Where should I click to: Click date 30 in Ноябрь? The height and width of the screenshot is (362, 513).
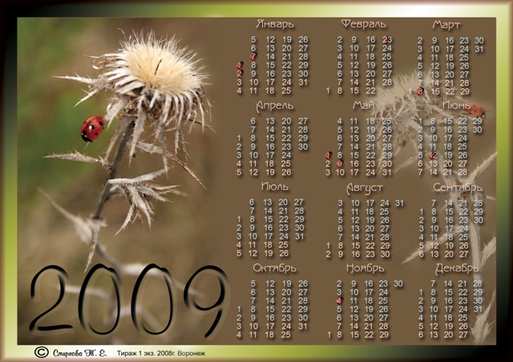[398, 284]
